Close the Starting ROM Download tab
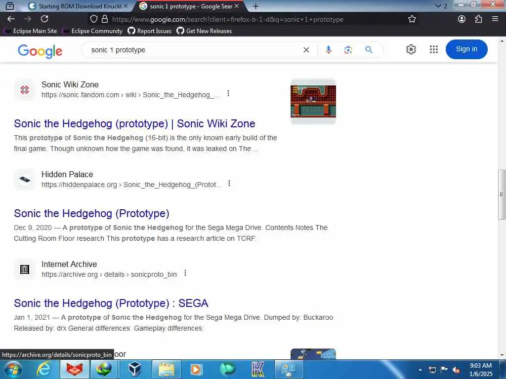Screen dimensions: 506x379 [x=126, y=6]
